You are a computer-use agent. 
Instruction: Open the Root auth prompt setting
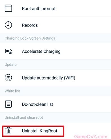click(55, 8)
